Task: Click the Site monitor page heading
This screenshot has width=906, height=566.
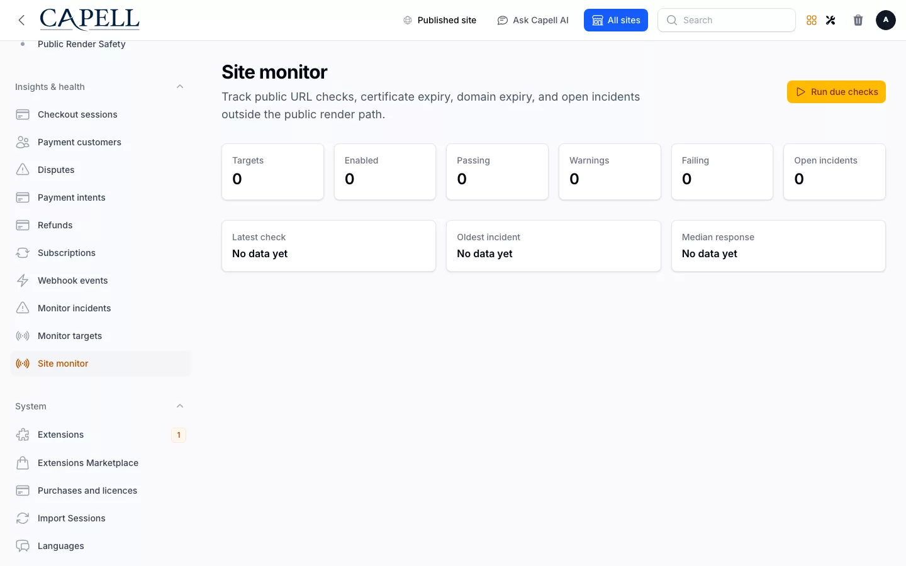Action: tap(274, 72)
